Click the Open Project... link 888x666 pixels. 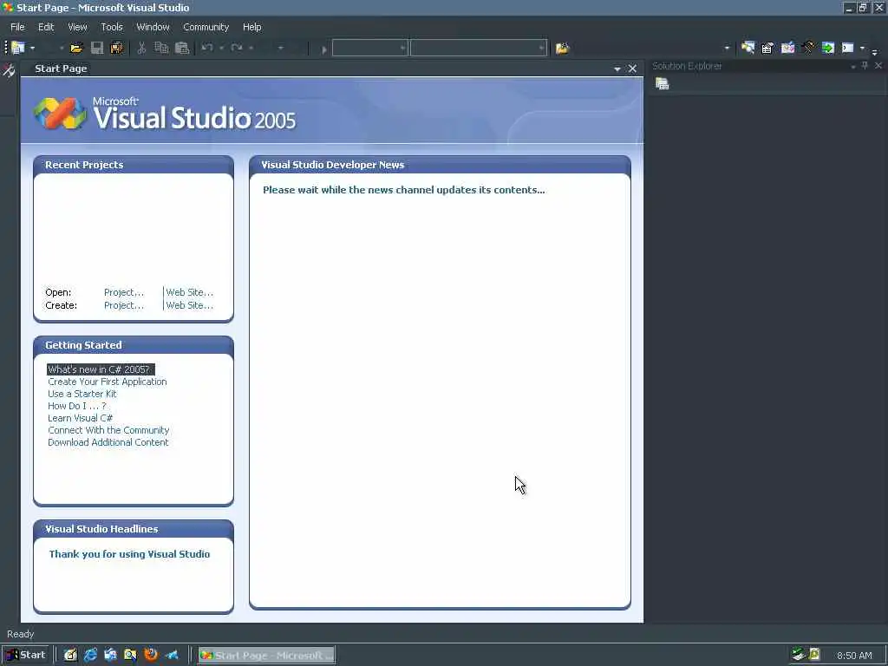coord(124,292)
